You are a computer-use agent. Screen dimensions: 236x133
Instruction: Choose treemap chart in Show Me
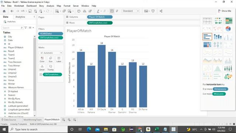207,45
